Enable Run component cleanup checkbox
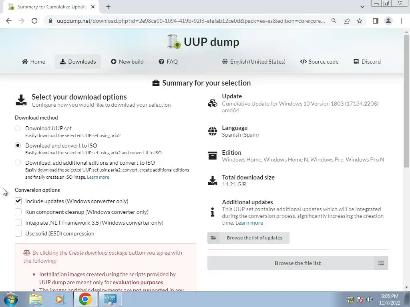The height and width of the screenshot is (307, 410). (18, 212)
